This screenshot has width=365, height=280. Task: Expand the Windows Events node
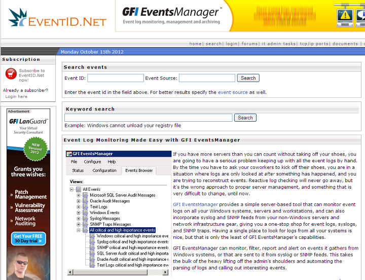(79, 213)
